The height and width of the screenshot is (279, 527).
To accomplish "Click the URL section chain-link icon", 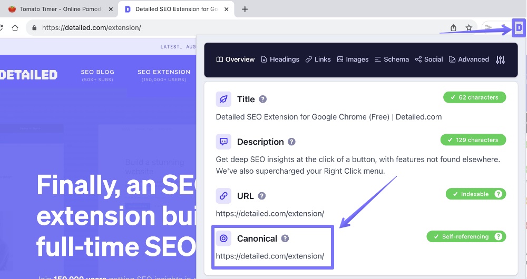I will pos(223,196).
